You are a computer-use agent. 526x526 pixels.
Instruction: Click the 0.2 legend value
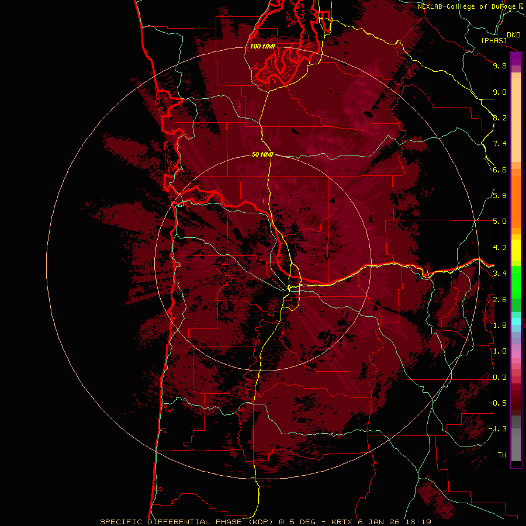coord(500,378)
